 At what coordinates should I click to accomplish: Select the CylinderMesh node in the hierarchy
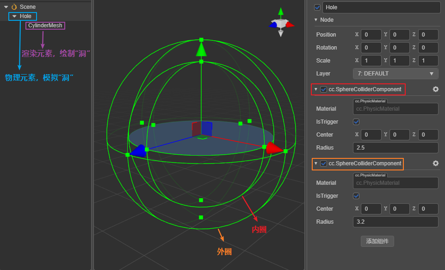coord(45,25)
